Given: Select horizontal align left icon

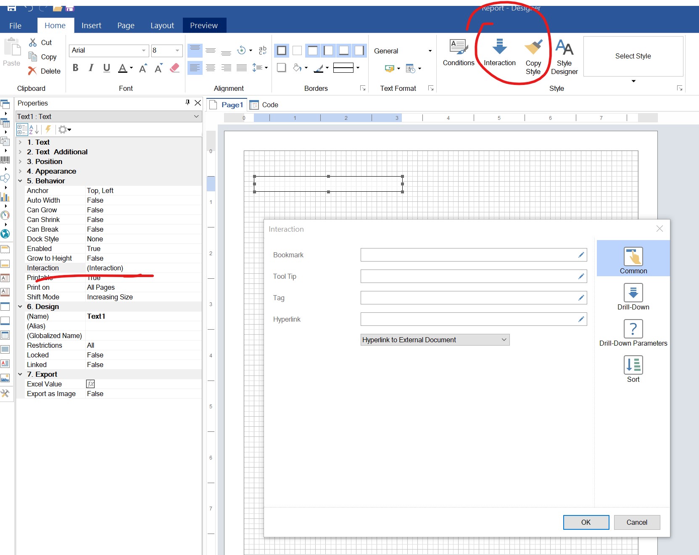Looking at the screenshot, I should click(195, 68).
